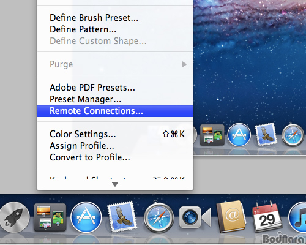This screenshot has width=306, height=245.
Task: Open Launchpad rocket icon in the large dock
Action: 14,217
